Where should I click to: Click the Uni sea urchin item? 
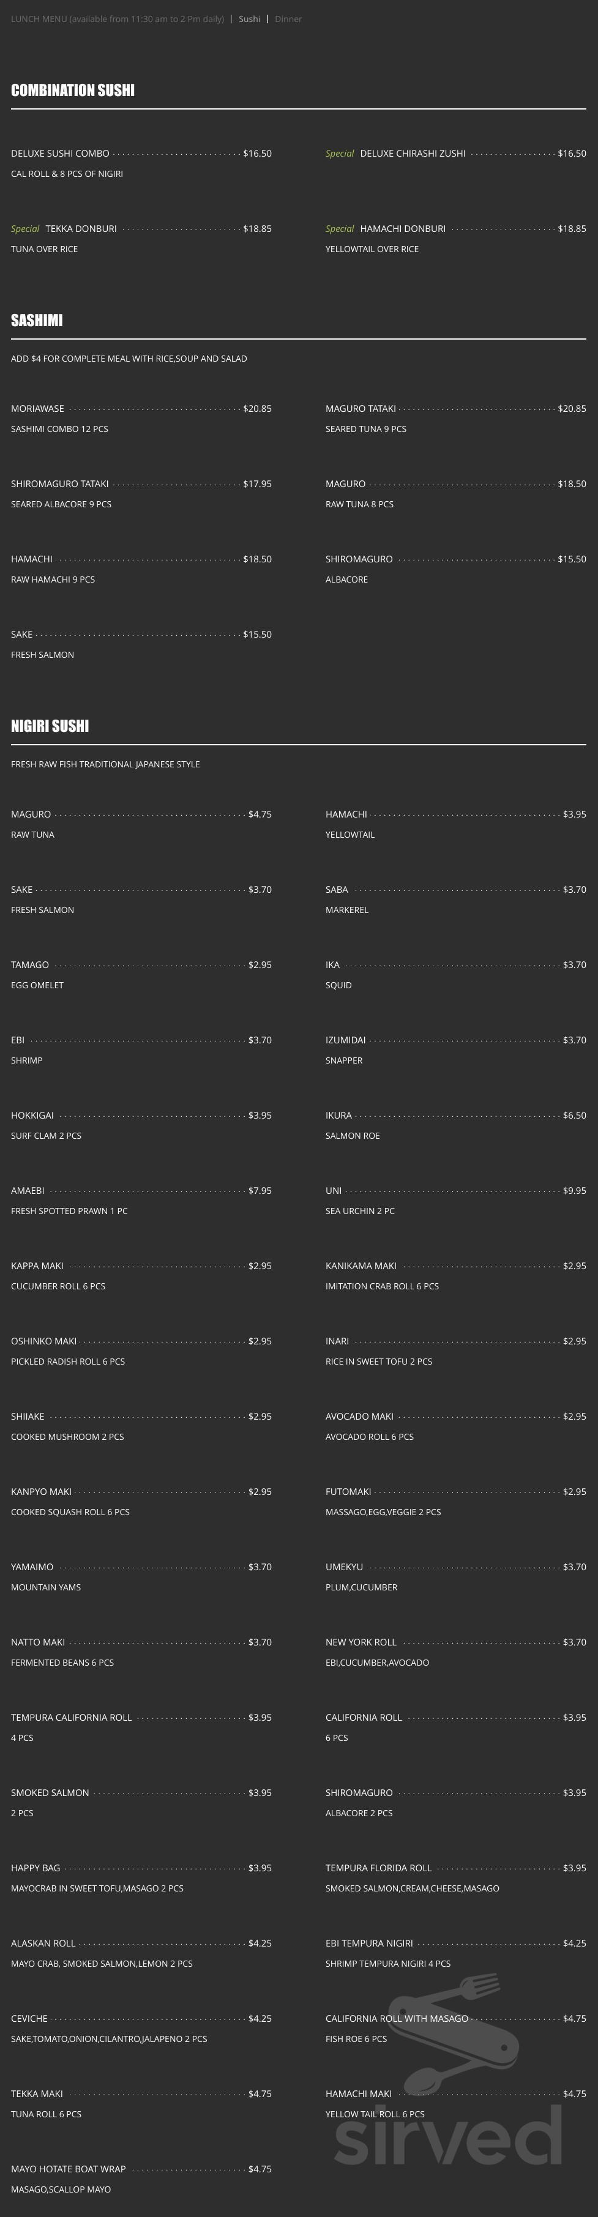point(334,1190)
